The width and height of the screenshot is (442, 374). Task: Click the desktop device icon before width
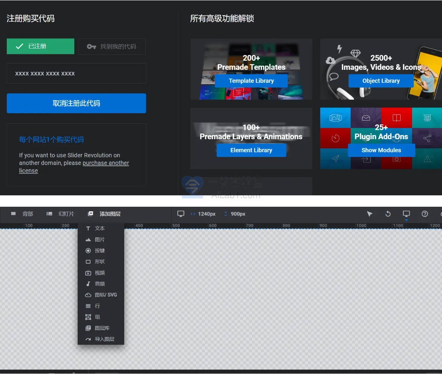click(x=181, y=214)
